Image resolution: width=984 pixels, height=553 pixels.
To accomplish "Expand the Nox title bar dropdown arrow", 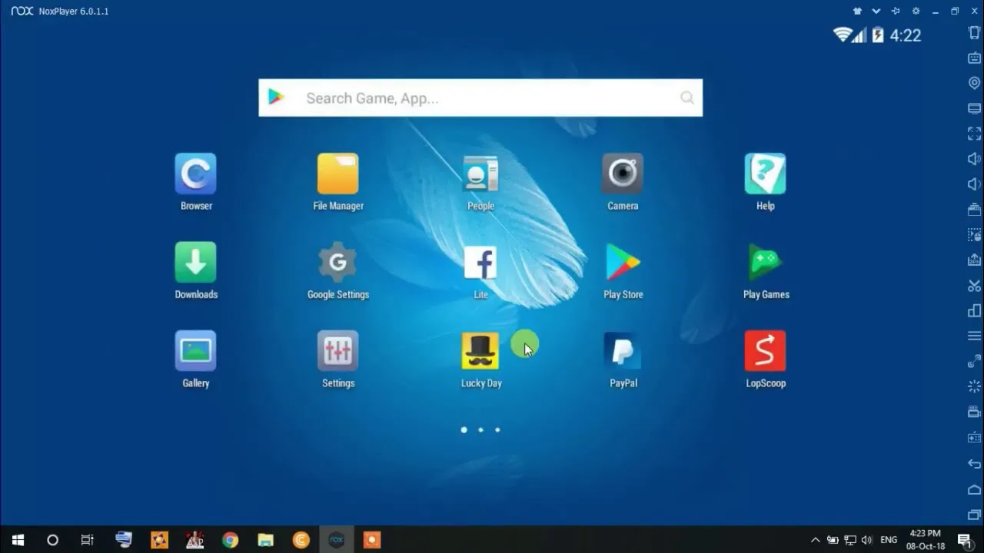I will [x=876, y=11].
